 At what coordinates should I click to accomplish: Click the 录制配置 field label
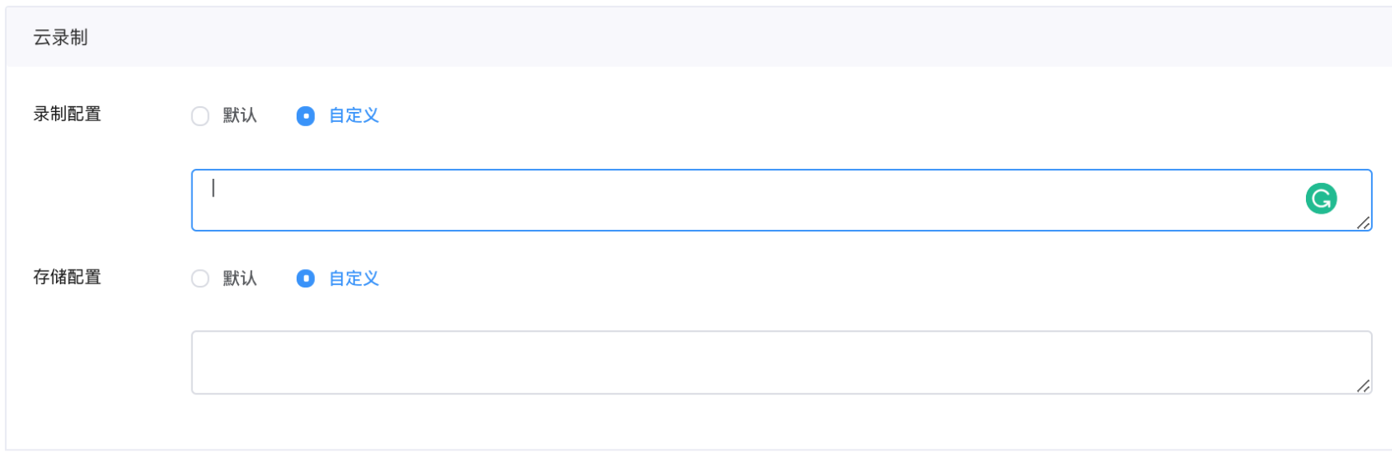(67, 114)
